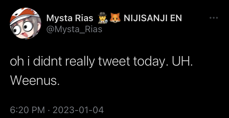The height and width of the screenshot is (118, 229).
Task: Click the word "today." in the tweet
Action: tap(151, 62)
